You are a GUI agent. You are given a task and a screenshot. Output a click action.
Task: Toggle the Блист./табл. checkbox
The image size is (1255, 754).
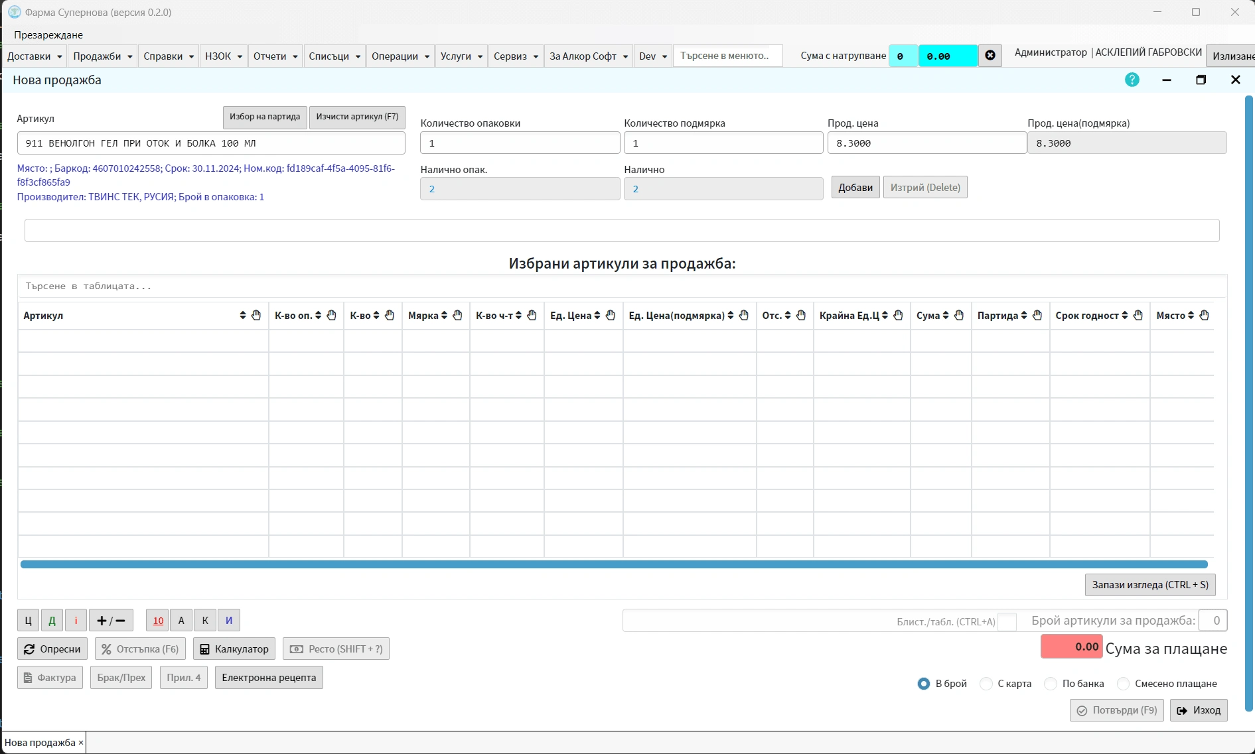click(1007, 621)
